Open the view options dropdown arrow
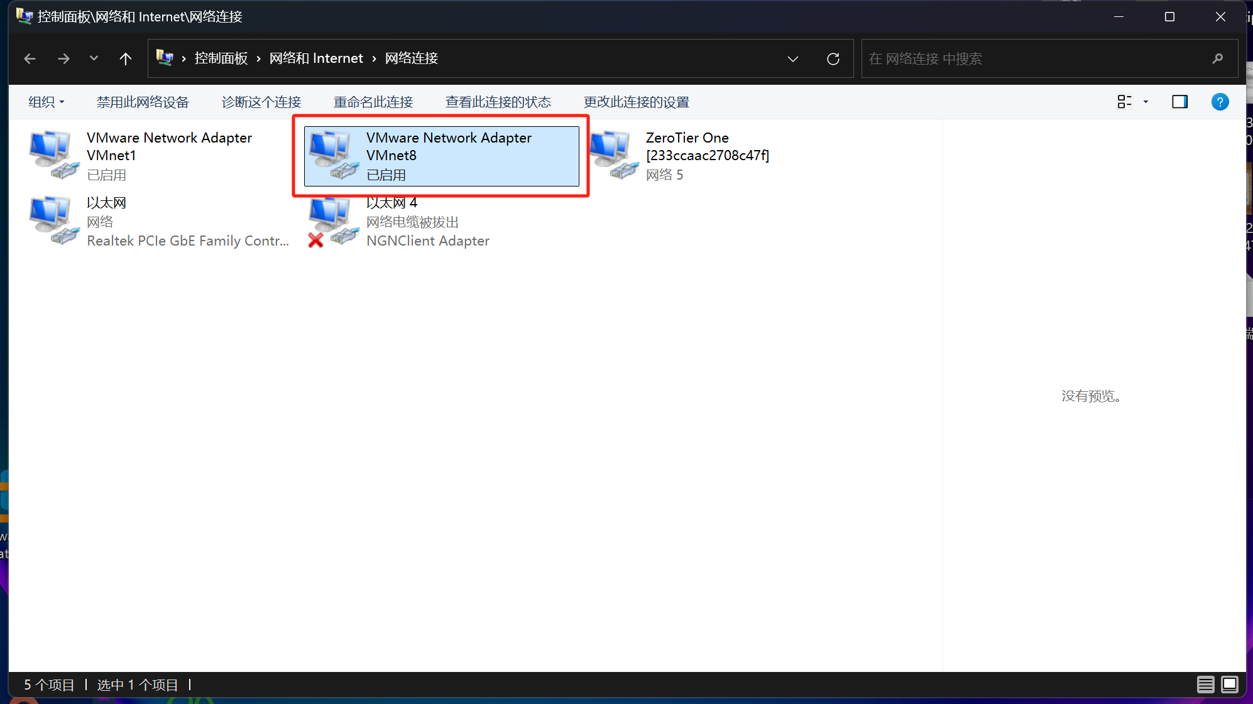 click(1146, 102)
